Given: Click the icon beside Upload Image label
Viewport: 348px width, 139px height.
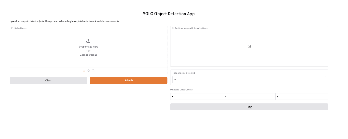Looking at the screenshot, I should [12, 28].
